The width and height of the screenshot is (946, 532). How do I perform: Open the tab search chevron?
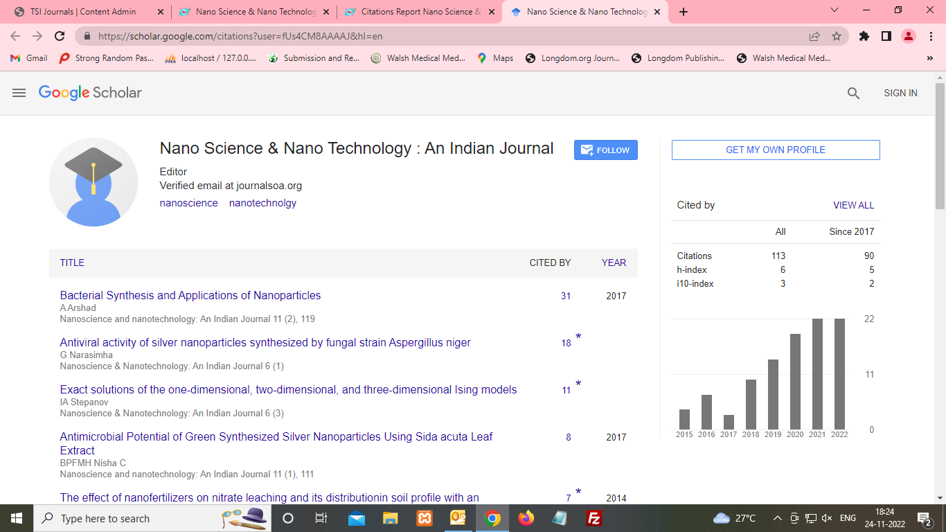point(835,10)
